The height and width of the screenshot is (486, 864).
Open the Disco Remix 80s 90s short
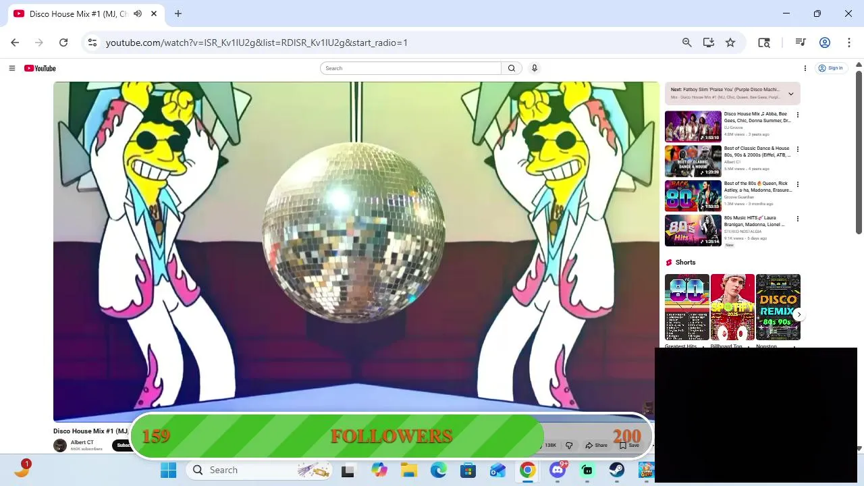(x=778, y=307)
